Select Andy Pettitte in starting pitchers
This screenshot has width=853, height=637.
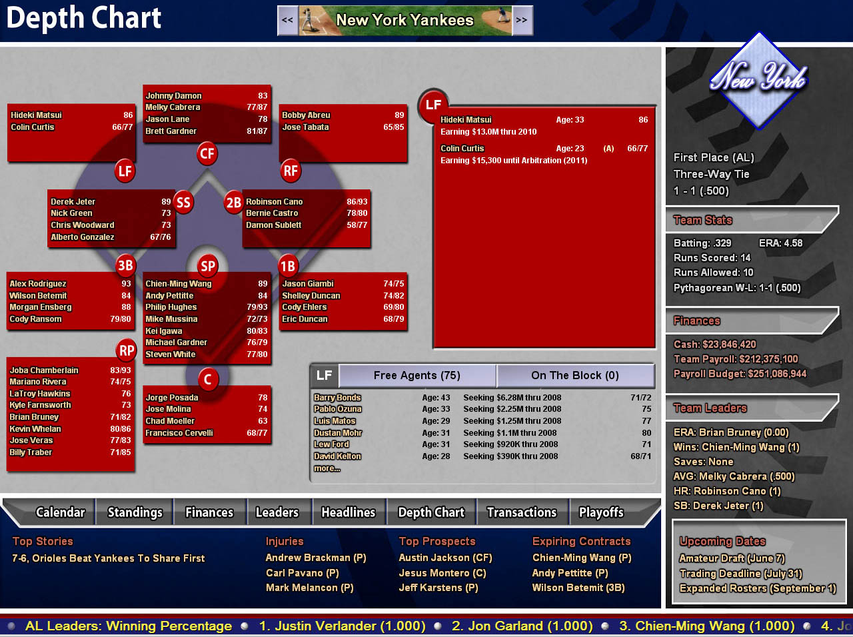(169, 296)
